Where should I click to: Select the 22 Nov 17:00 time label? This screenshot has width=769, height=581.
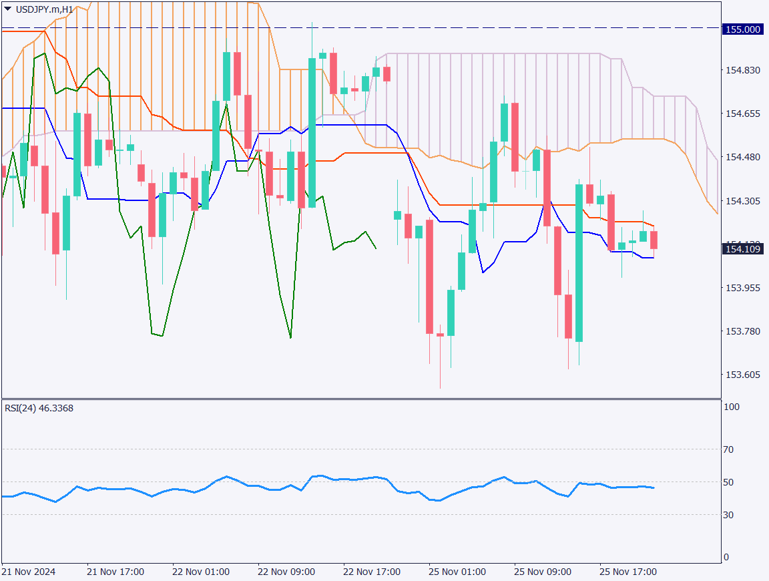click(371, 572)
